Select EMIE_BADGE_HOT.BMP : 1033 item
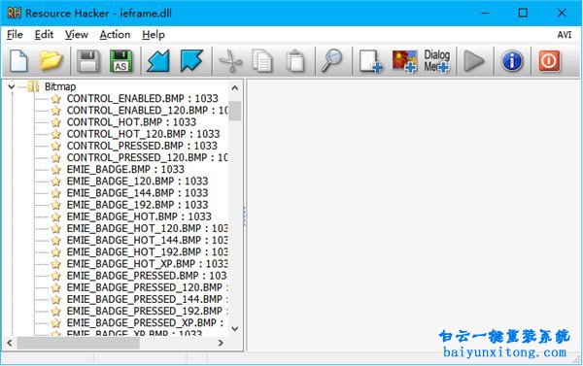Viewport: 583px width, 366px height. (x=139, y=216)
